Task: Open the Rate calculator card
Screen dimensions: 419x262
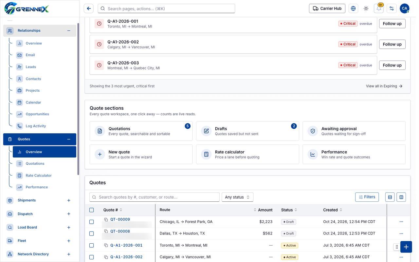Action: [x=247, y=154]
